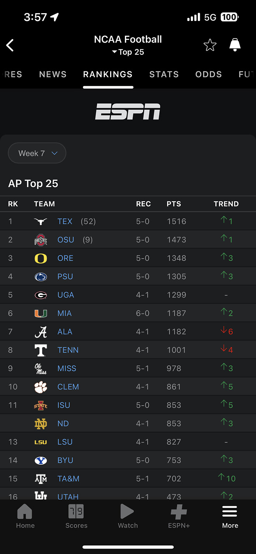
Task: Open the Oregon Ducks team logo
Action: [41, 258]
